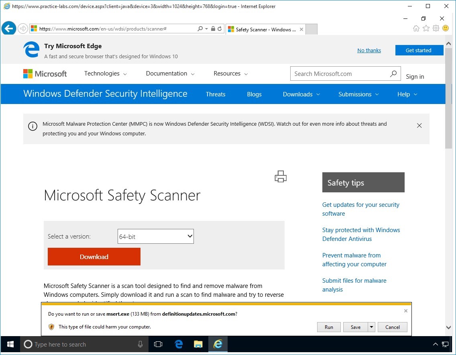
Task: Open IE tools gear icon
Action: click(436, 28)
